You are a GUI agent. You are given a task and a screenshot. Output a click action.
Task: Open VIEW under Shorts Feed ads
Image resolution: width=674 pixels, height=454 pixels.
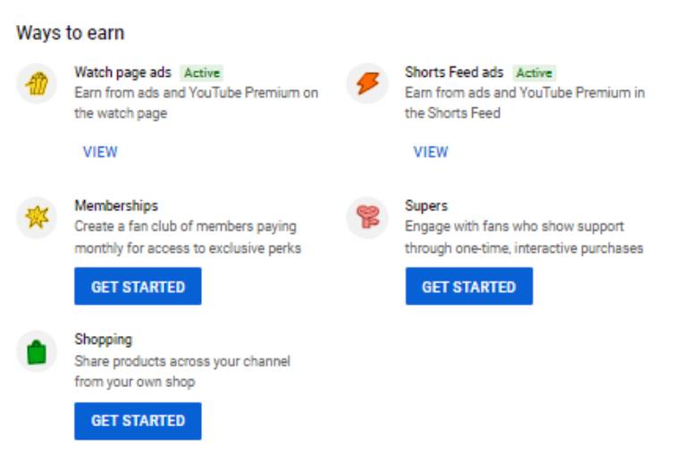pyautogui.click(x=431, y=152)
